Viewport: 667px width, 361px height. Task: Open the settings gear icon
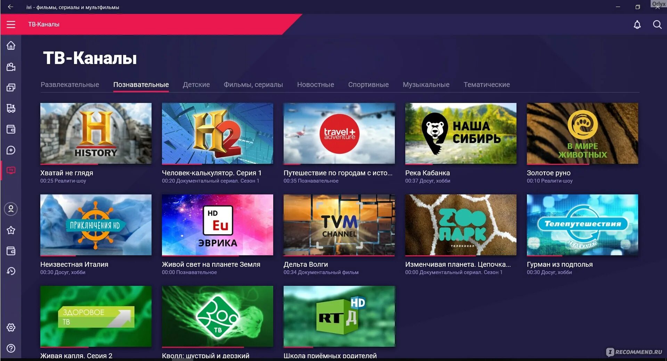(x=11, y=327)
